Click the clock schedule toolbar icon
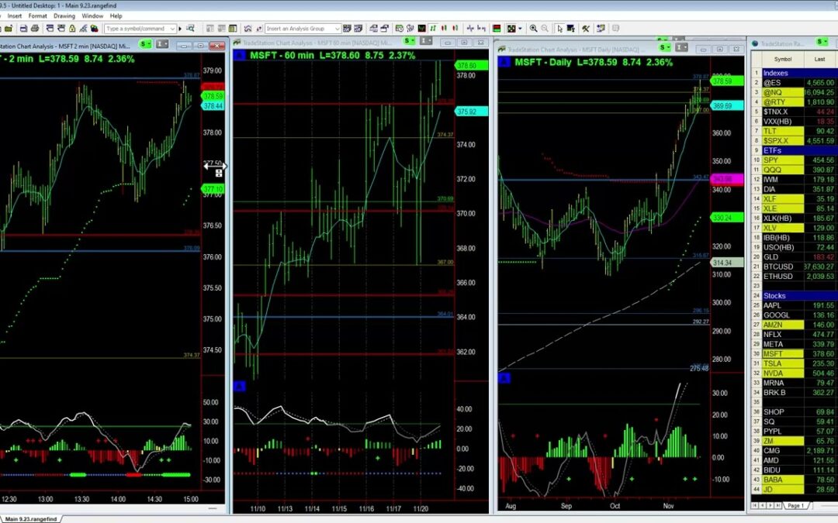The height and width of the screenshot is (523, 838). pos(400,29)
